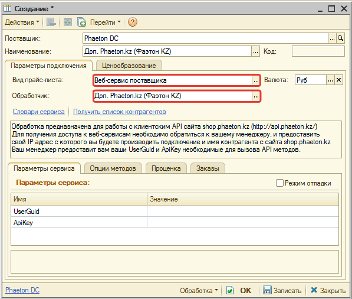Viewport: 352px width, 299px height.
Task: Switch to the Ценообразование tab
Action: pos(129,66)
